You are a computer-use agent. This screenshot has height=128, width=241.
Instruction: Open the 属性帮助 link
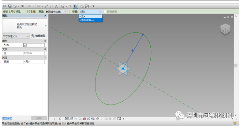(x=7, y=118)
